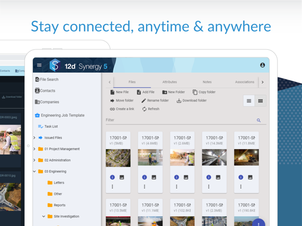Screen dimensions: 302x226
Task: Click the Refresh button
Action: (151, 109)
